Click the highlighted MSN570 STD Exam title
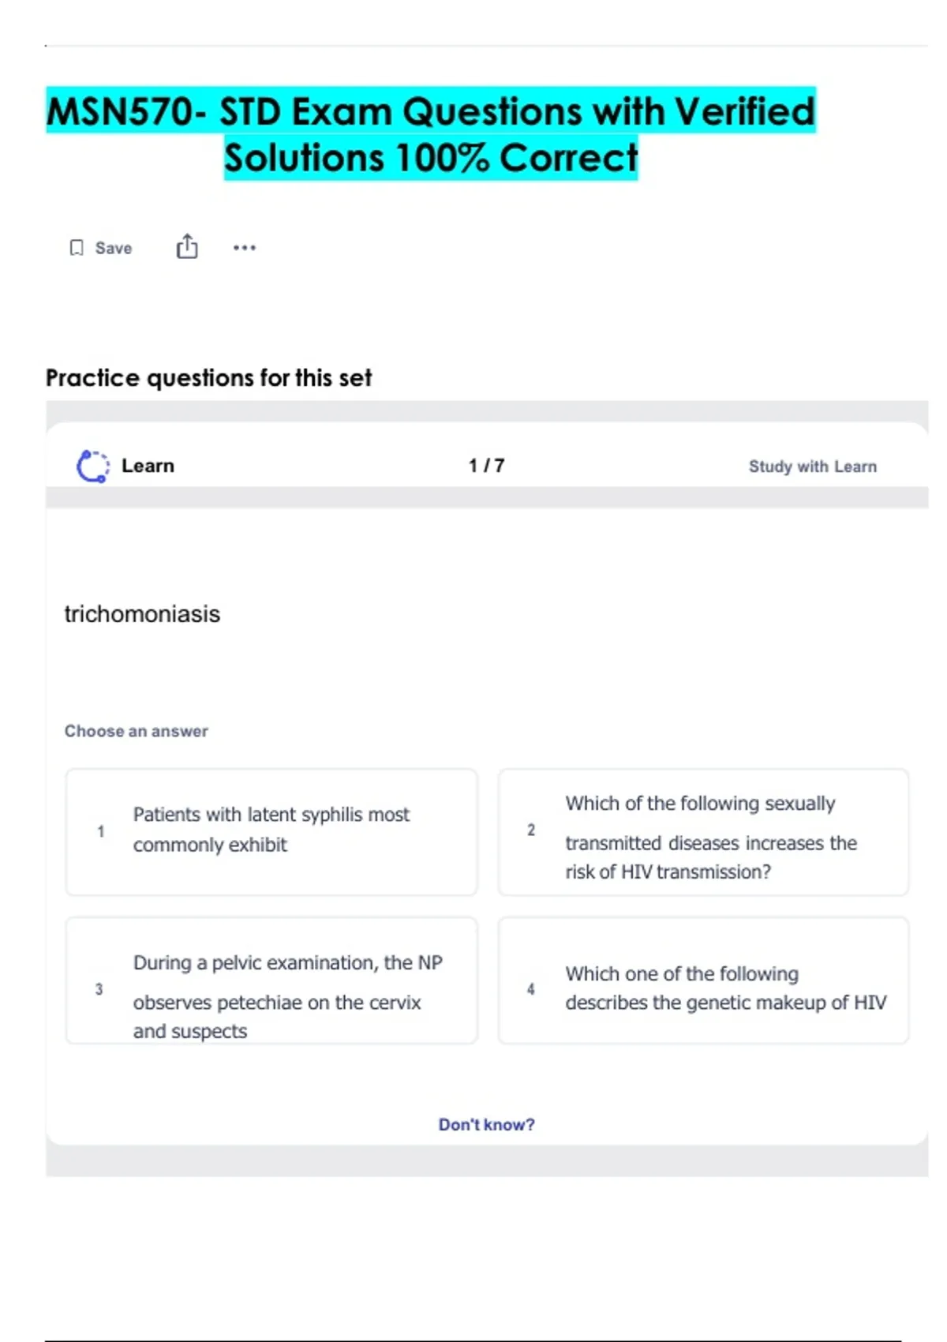The image size is (947, 1342). [x=431, y=134]
